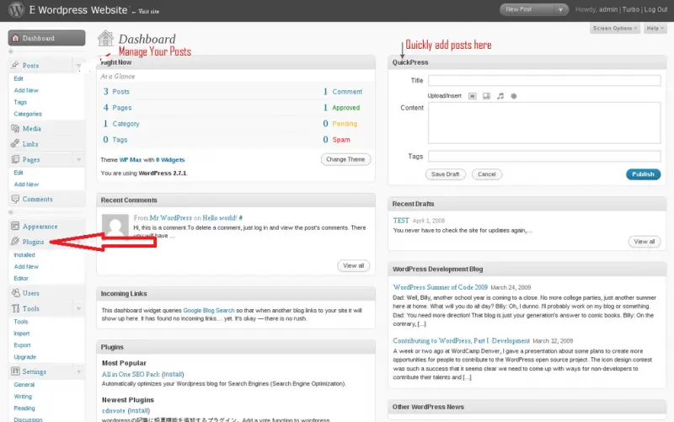Click the Users icon in sidebar

pos(15,293)
